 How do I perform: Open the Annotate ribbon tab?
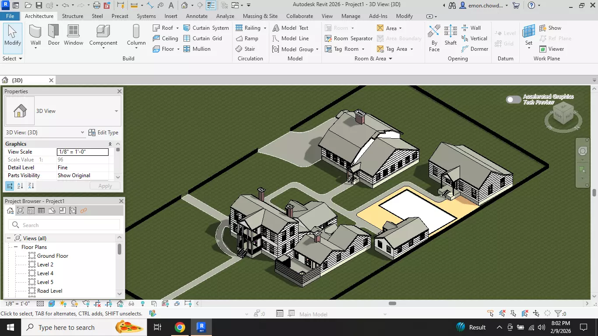pyautogui.click(x=197, y=16)
